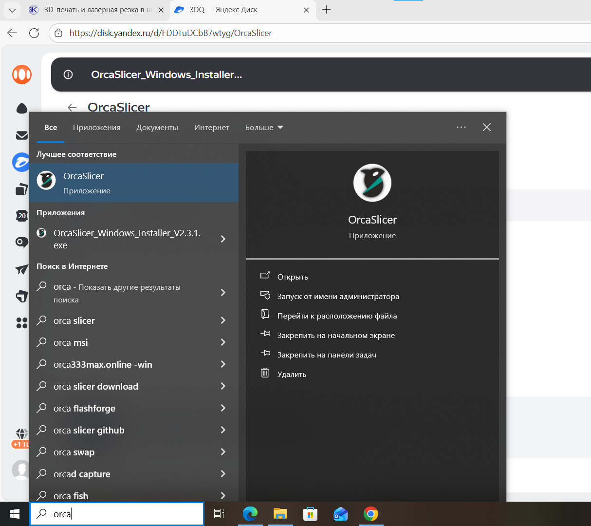
Task: Click the file location icon
Action: pos(265,314)
